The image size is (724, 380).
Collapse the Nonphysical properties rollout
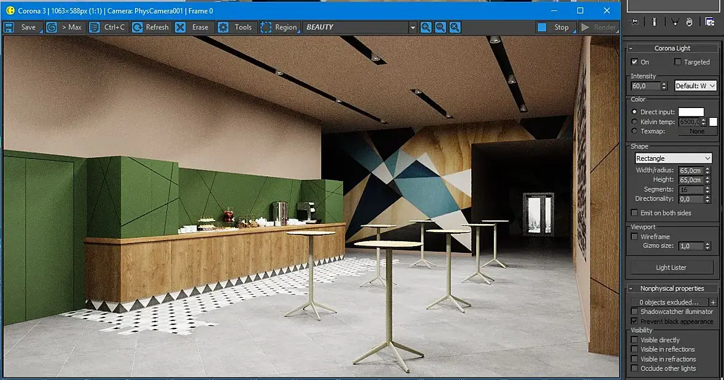(672, 288)
